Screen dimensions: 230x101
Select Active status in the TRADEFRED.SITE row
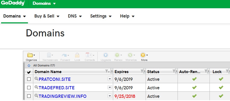(153, 88)
